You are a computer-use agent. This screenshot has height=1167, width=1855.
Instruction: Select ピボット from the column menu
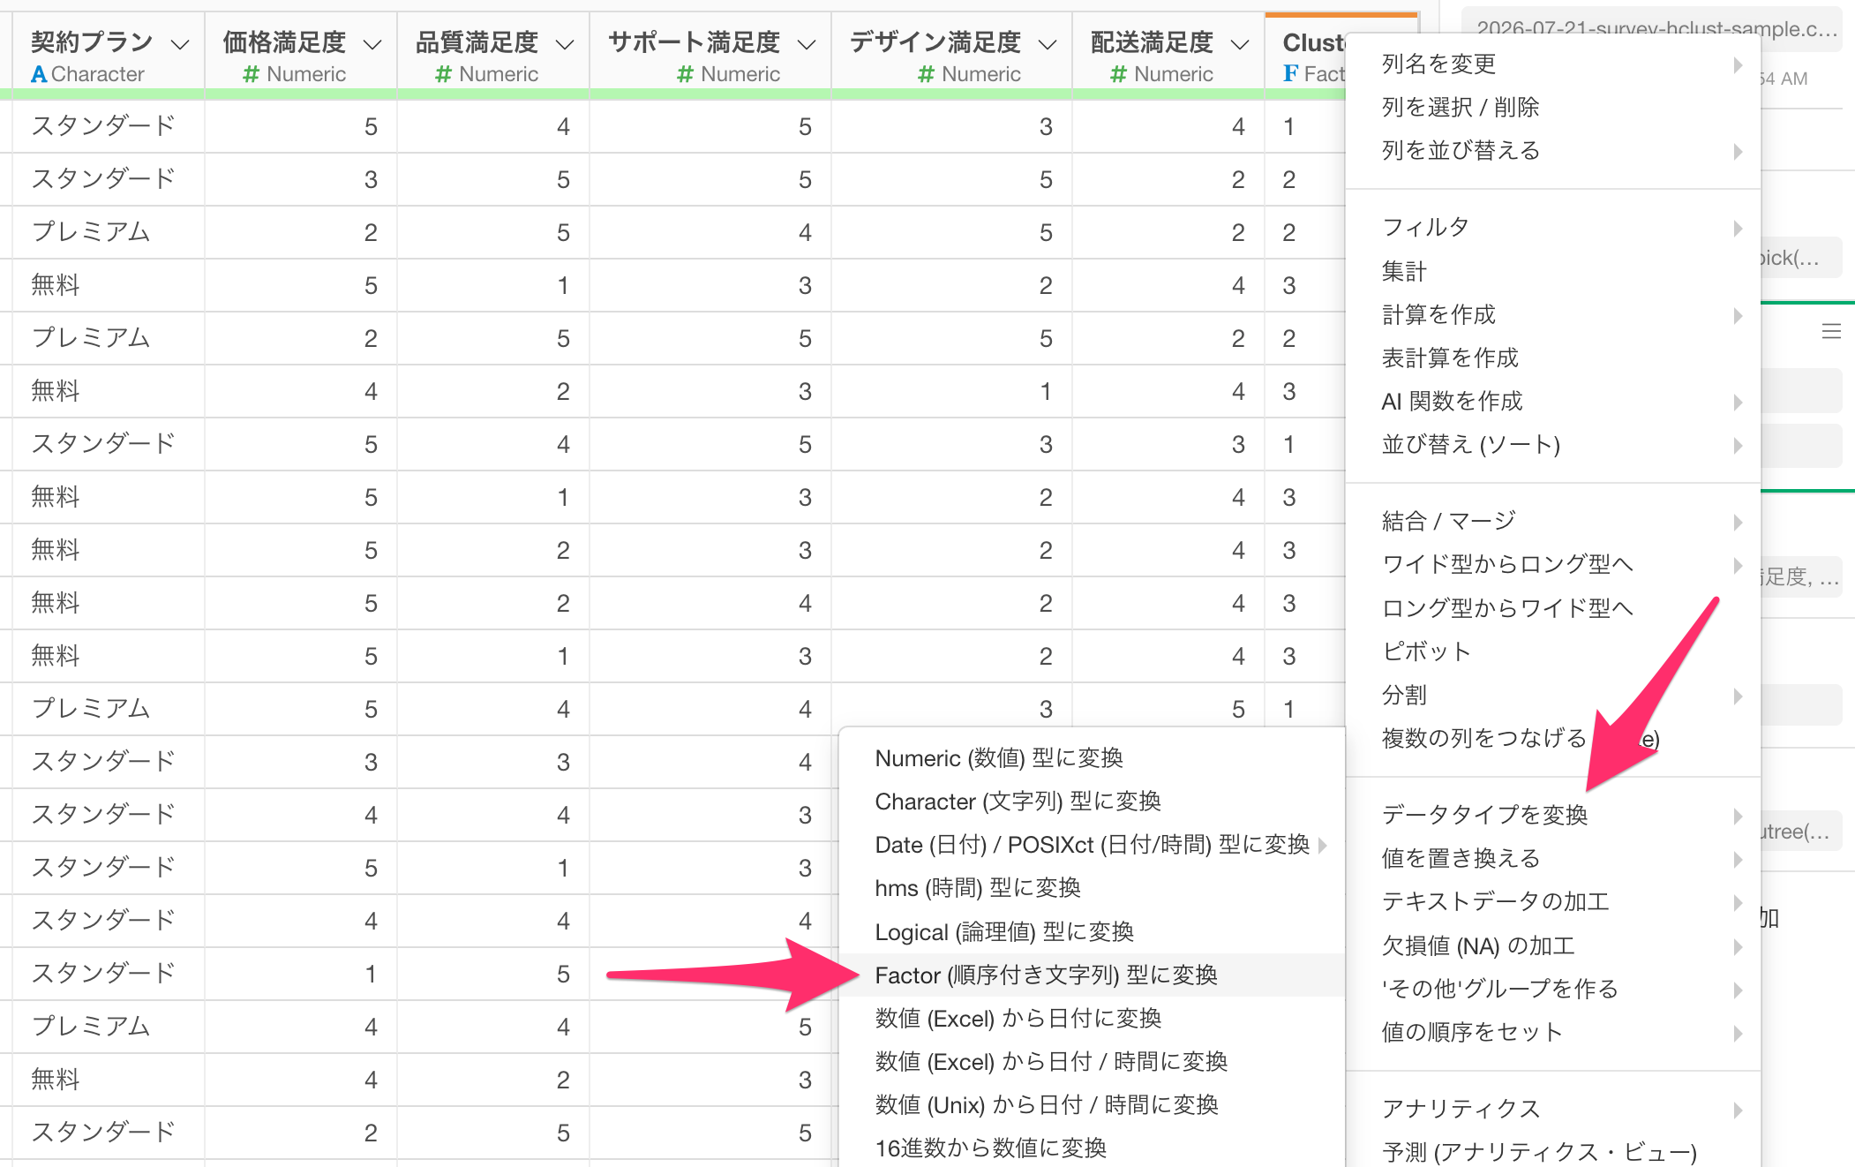tap(1553, 651)
